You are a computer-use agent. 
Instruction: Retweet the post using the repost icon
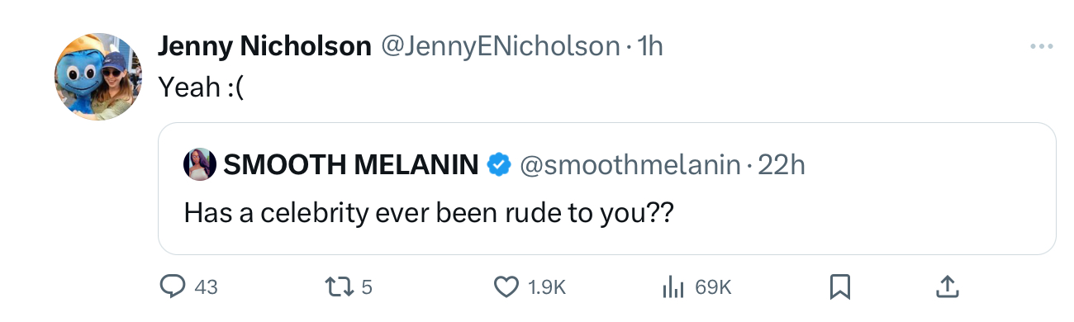339,286
